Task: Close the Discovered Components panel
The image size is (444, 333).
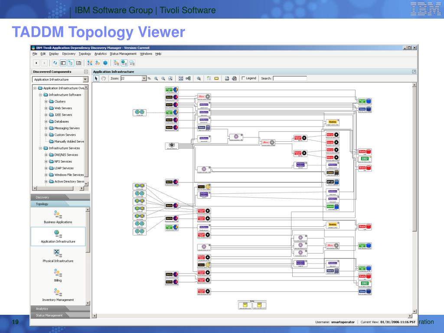Action: [x=86, y=72]
